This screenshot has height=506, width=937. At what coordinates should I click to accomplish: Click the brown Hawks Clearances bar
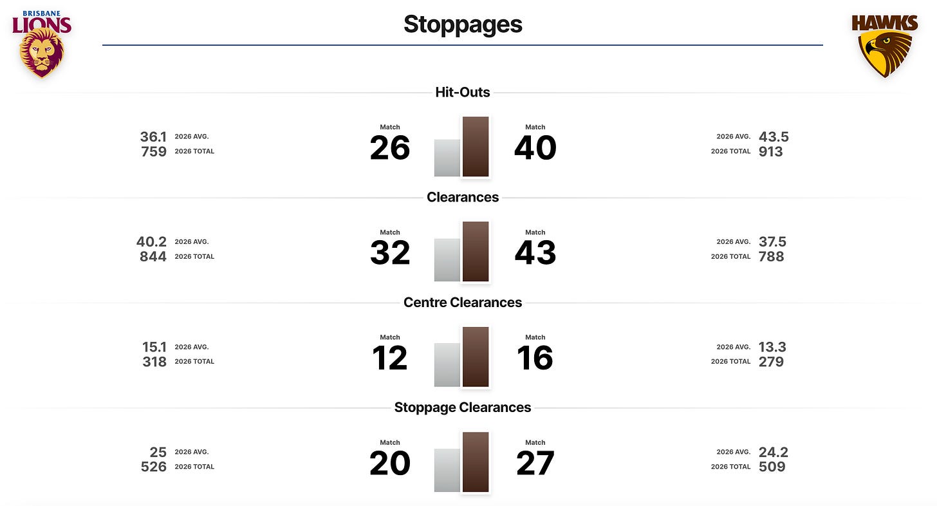pyautogui.click(x=476, y=251)
